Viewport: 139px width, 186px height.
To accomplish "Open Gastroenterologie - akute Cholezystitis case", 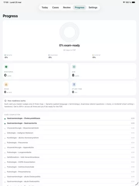I will pos(69,177).
